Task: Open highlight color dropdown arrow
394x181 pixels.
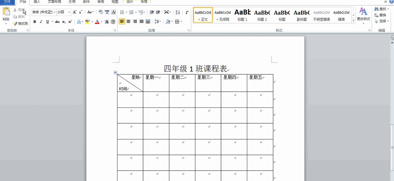Action: pyautogui.click(x=92, y=22)
